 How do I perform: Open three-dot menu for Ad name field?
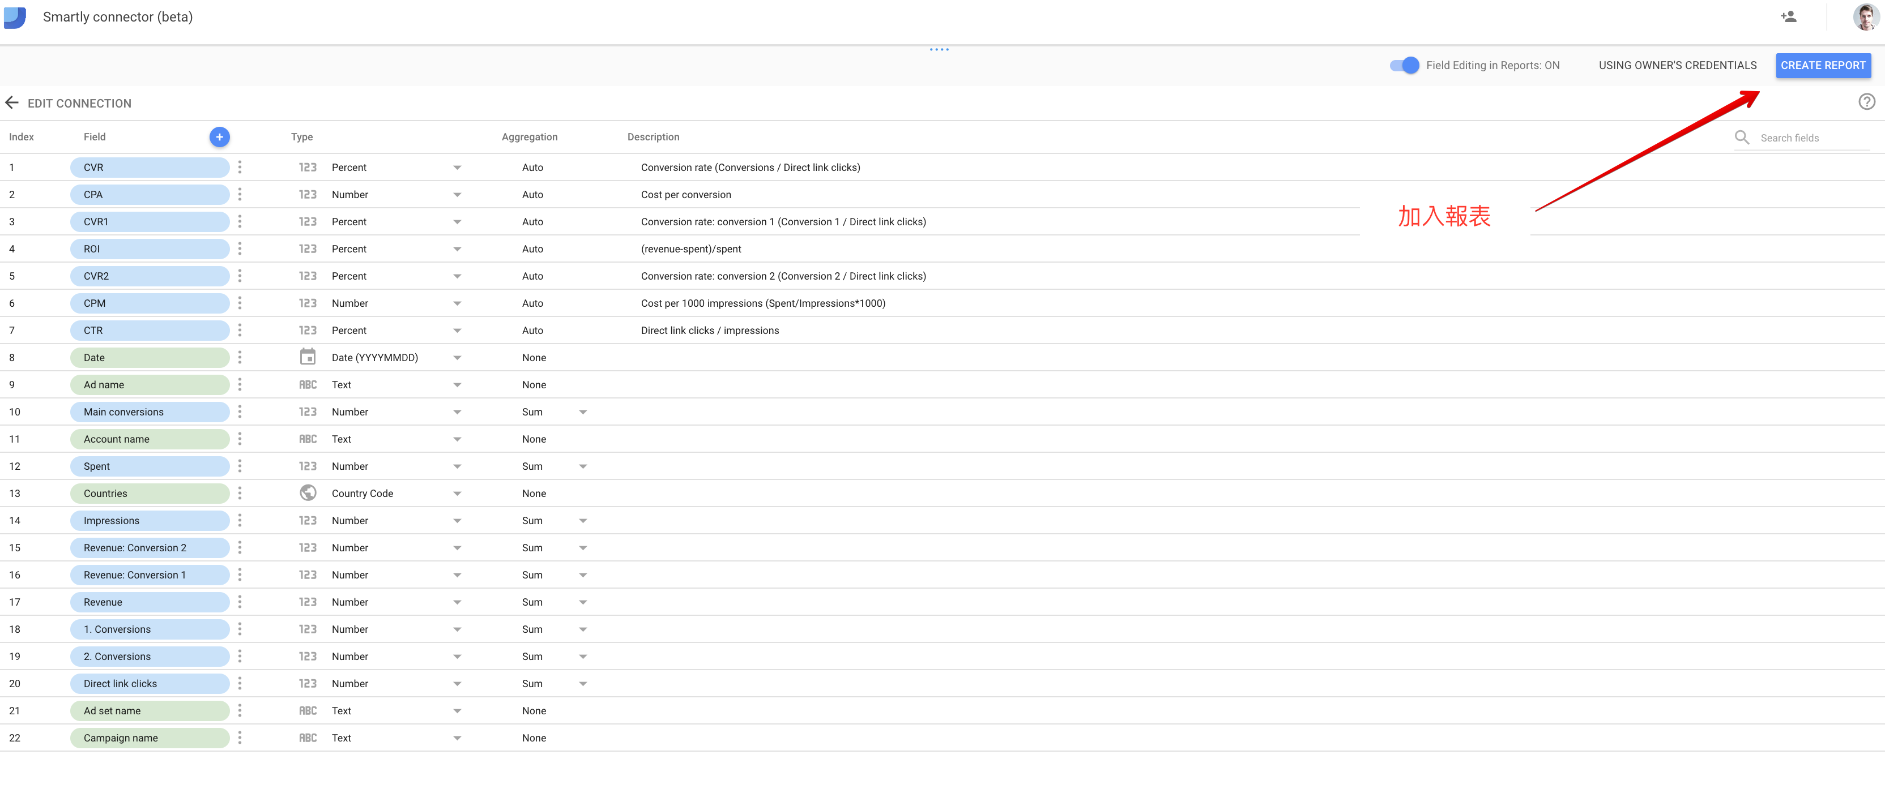(x=240, y=385)
